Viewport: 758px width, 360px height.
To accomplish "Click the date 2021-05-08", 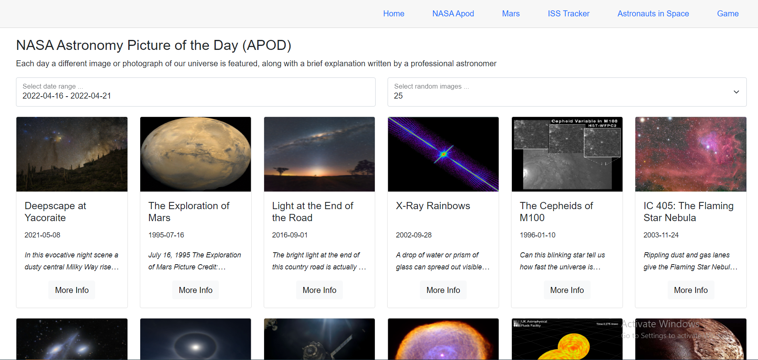I will (42, 235).
